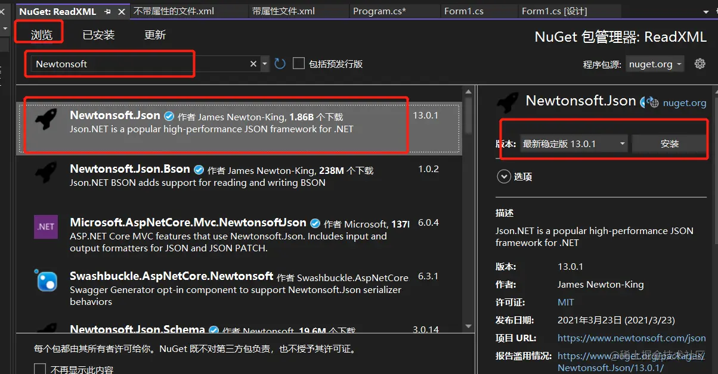Click the refresh icon beside the search box

[280, 64]
